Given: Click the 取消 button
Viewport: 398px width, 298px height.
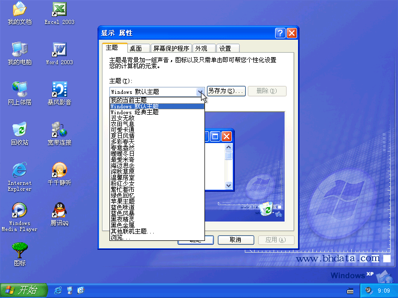Looking at the screenshot, I should coord(236,240).
